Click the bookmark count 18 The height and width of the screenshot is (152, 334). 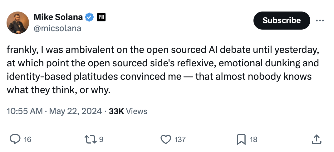point(254,140)
